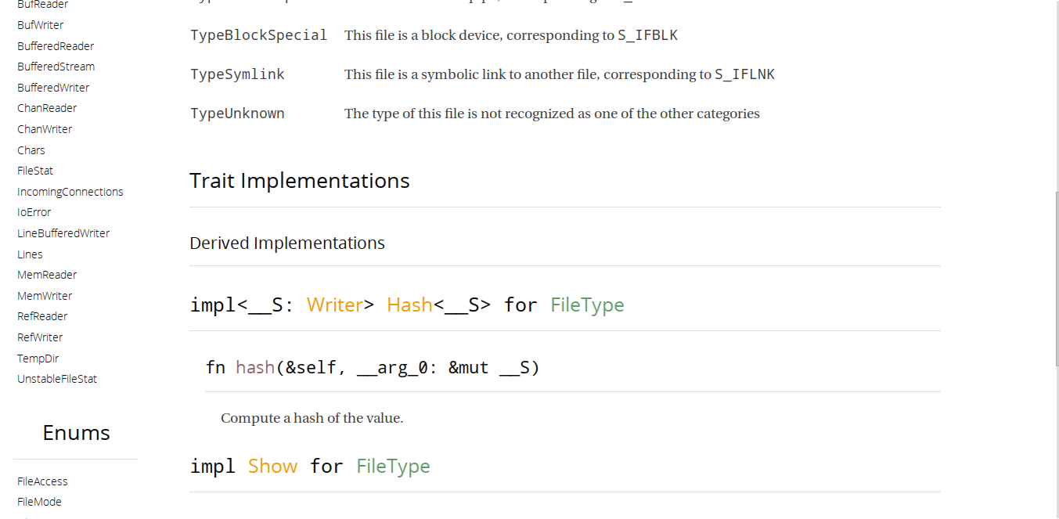
Task: Open the FileAccess enum link
Action: click(42, 481)
